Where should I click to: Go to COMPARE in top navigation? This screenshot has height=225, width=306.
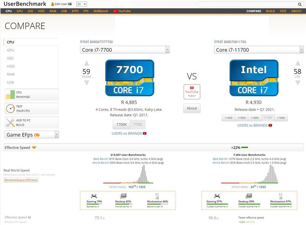coord(254,11)
